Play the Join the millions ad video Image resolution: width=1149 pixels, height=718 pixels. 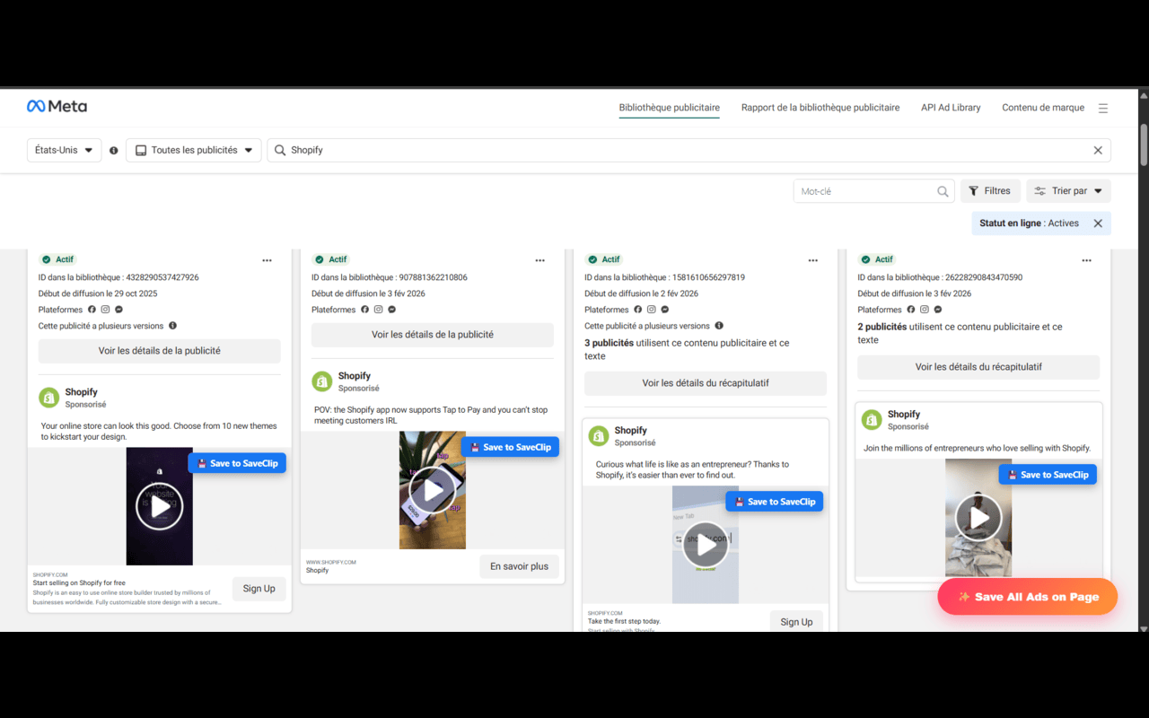pyautogui.click(x=978, y=518)
